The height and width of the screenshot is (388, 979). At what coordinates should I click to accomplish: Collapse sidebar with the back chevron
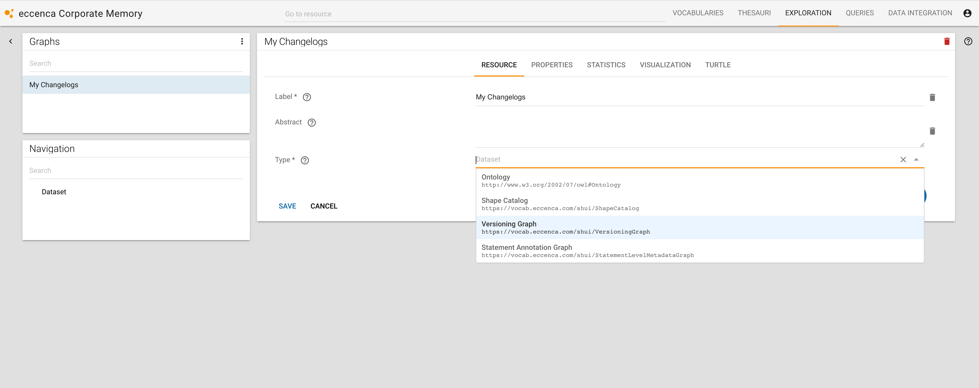(11, 41)
